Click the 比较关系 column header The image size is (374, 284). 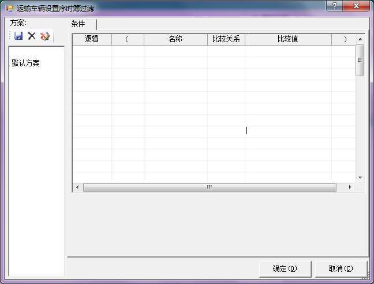[226, 39]
